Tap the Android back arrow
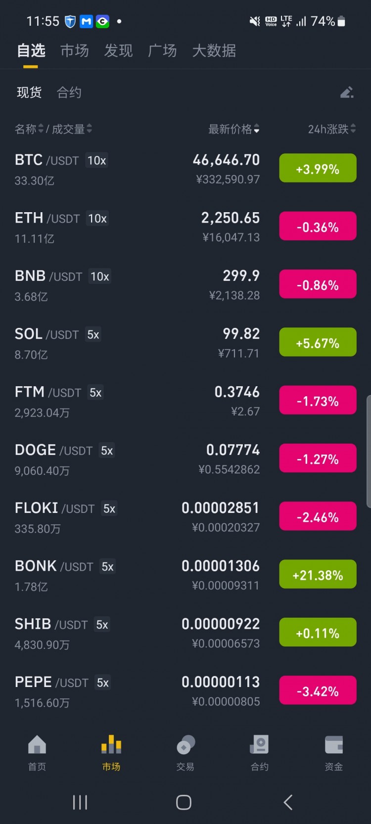Image resolution: width=371 pixels, height=824 pixels. click(288, 802)
